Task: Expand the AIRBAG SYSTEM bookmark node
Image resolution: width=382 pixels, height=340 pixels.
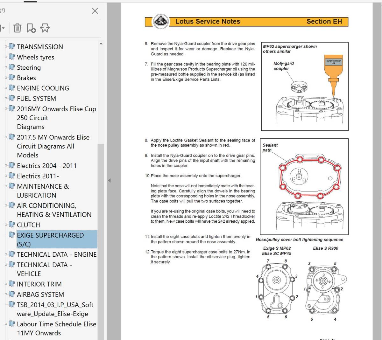Action: (6, 295)
